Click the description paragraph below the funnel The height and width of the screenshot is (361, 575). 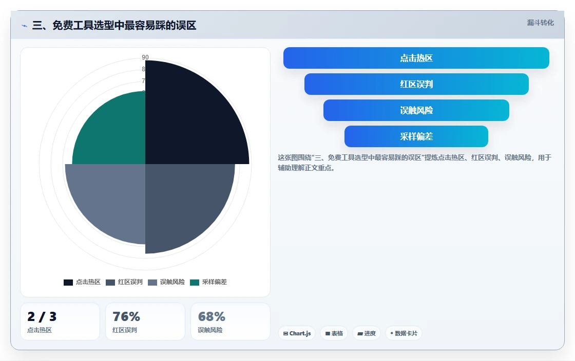coord(414,163)
